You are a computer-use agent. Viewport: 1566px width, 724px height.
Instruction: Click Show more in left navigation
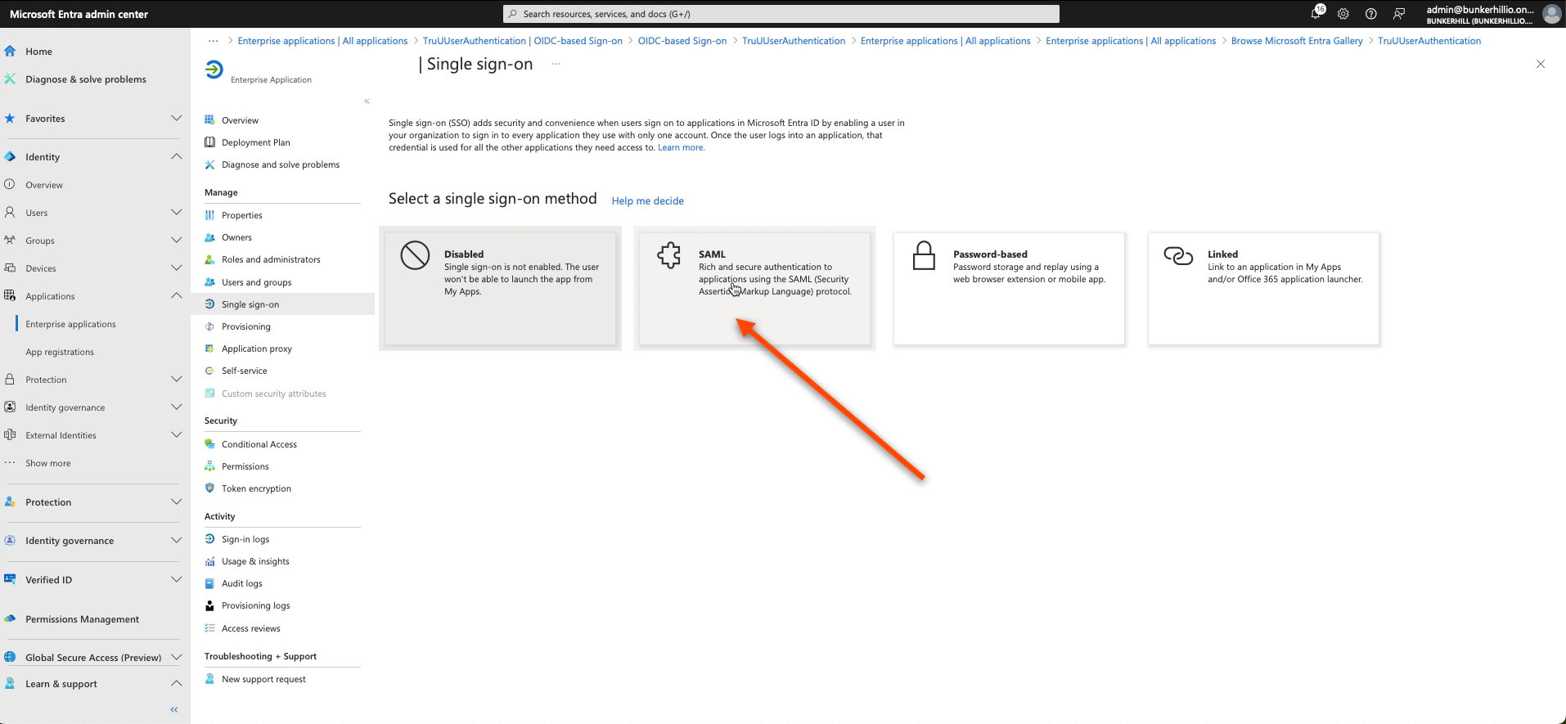[x=47, y=463]
